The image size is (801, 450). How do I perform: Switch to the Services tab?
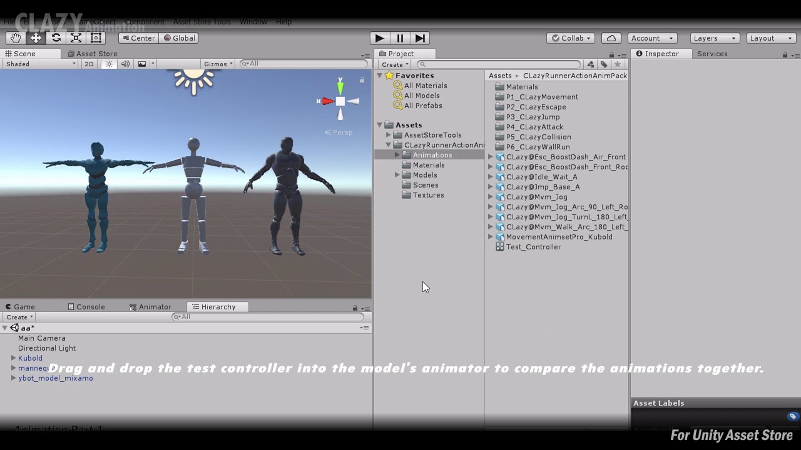[x=712, y=54]
